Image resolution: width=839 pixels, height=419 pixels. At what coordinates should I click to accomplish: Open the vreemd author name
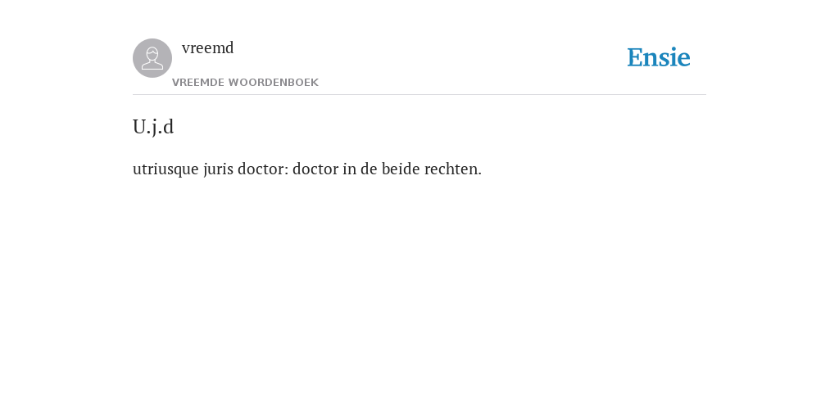[x=207, y=48]
